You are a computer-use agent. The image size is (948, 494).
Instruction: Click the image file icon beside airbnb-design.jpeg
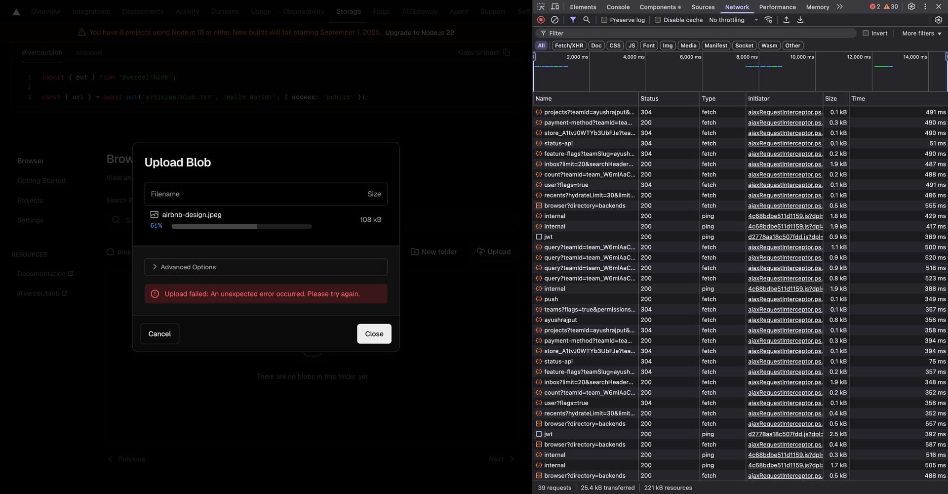(x=154, y=215)
